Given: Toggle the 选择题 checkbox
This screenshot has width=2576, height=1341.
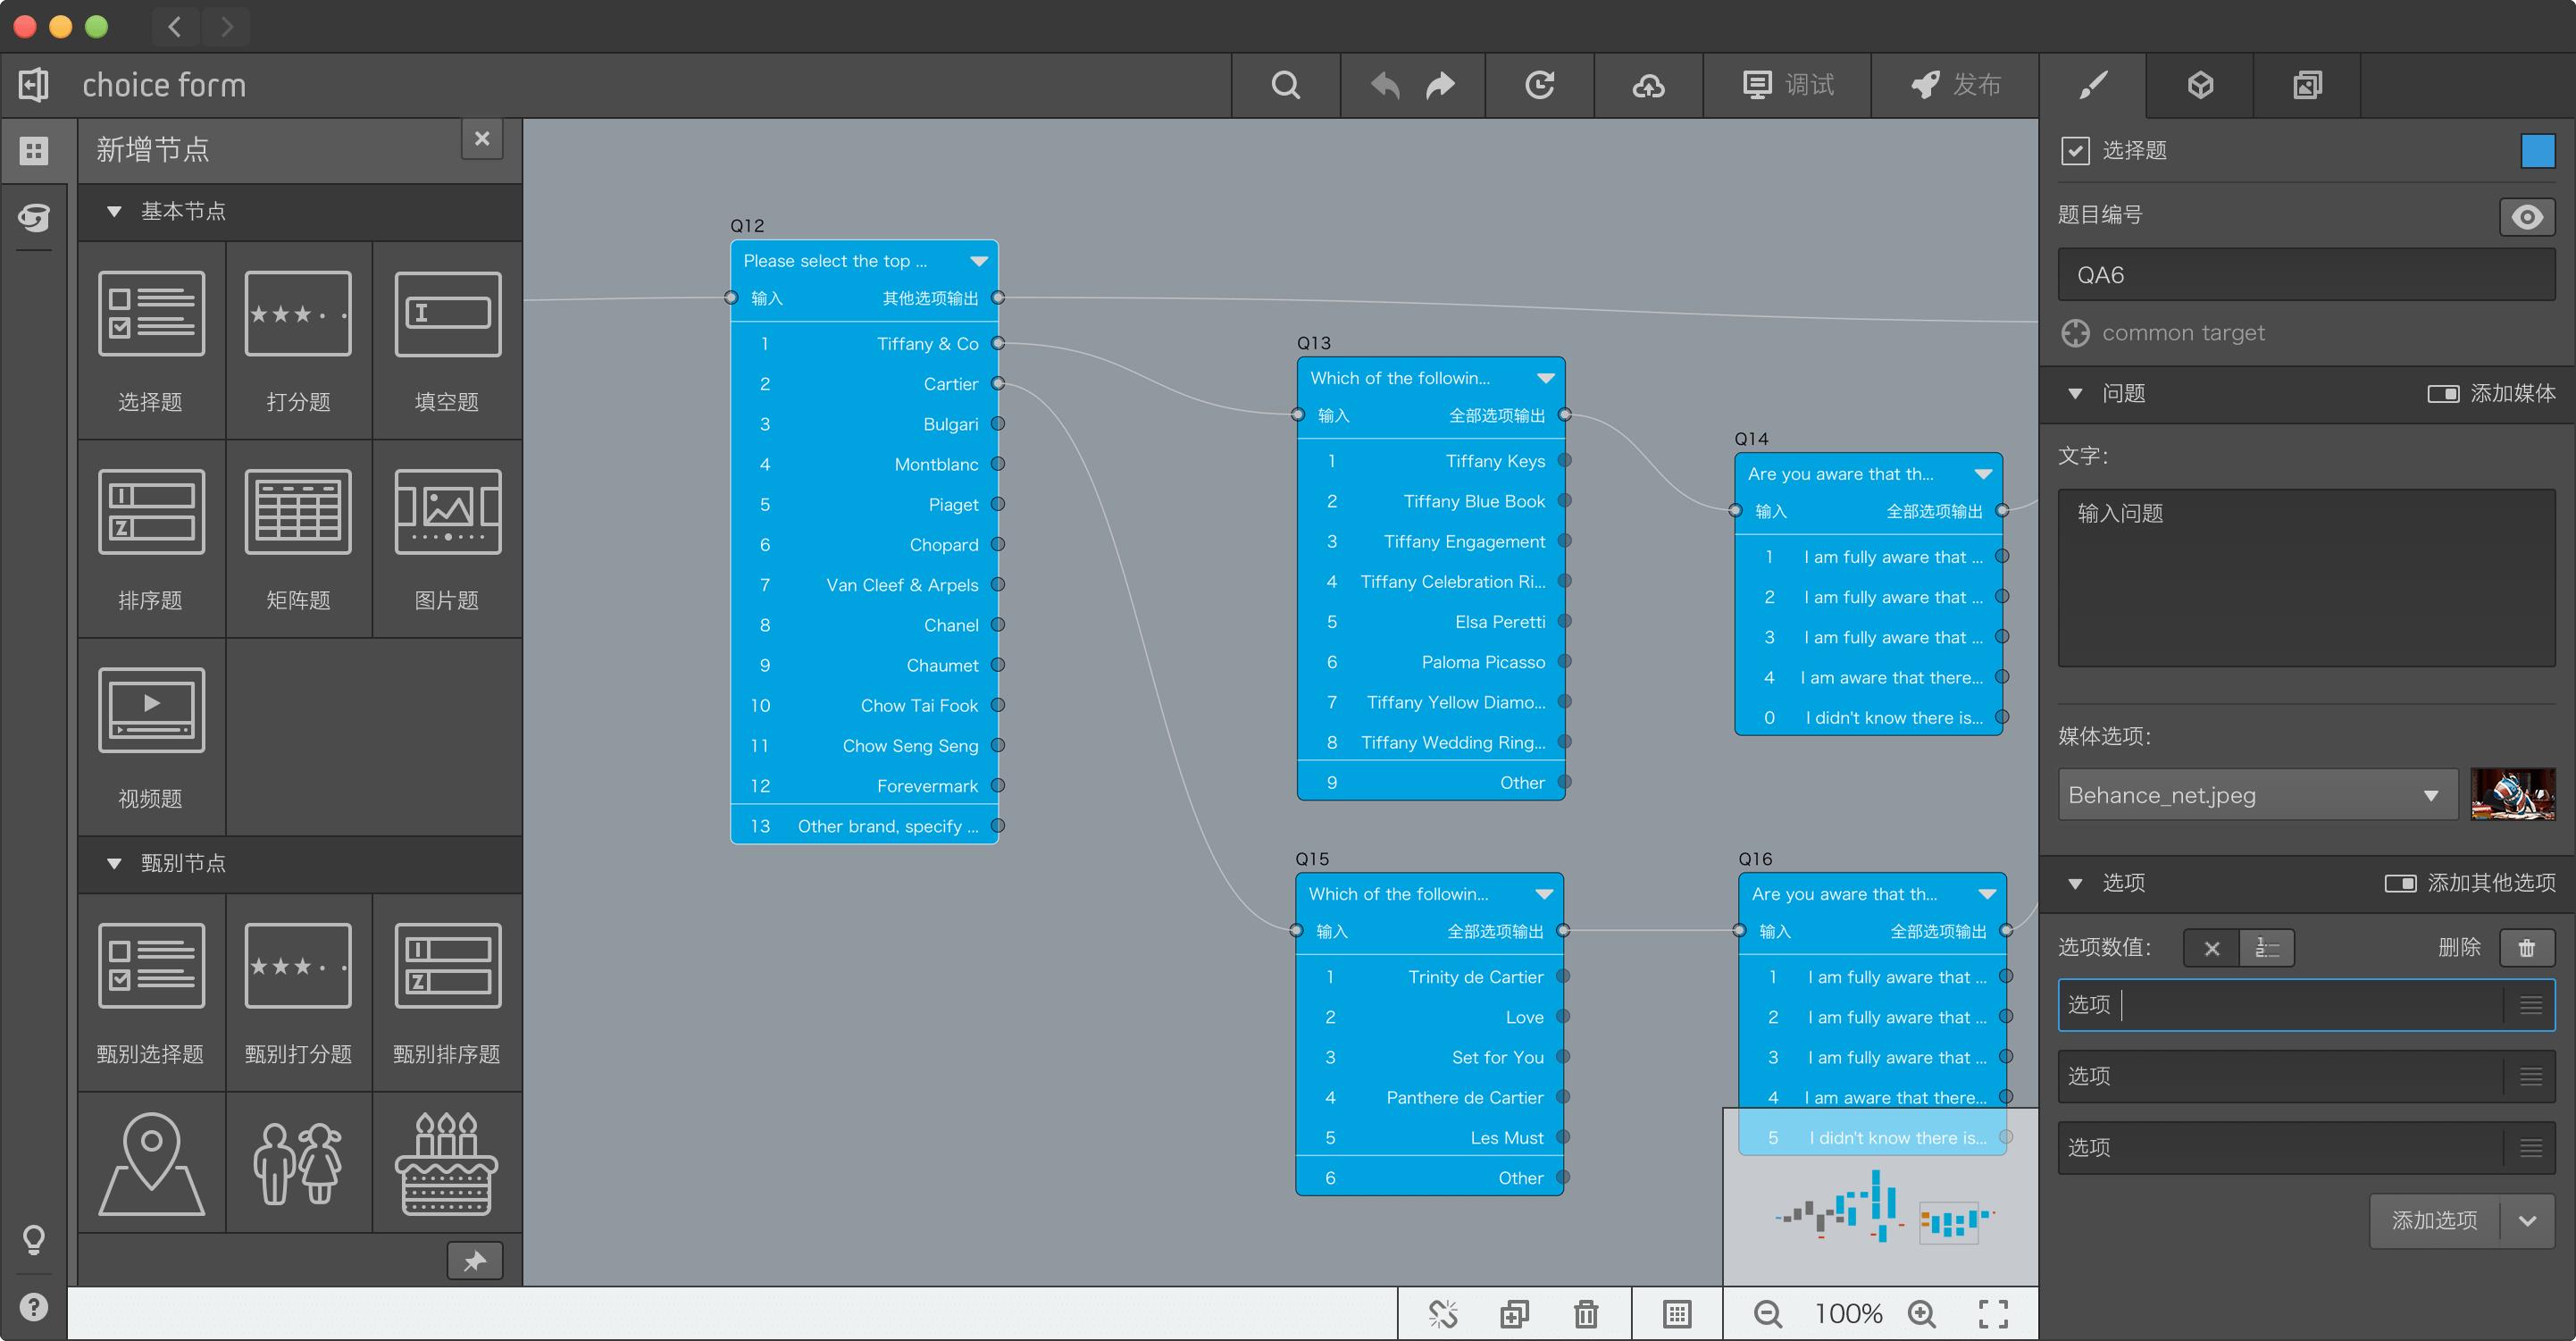Looking at the screenshot, I should pyautogui.click(x=2075, y=151).
